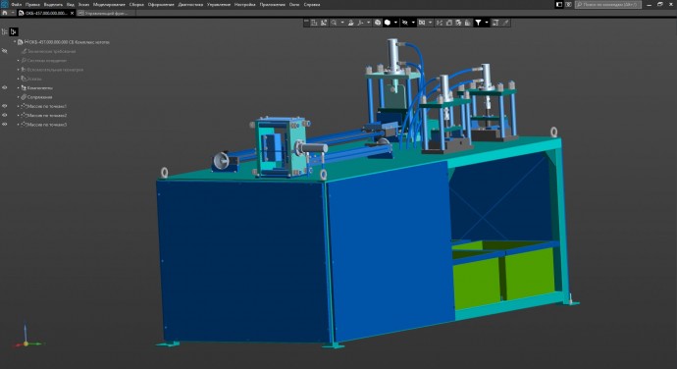Toggle visibility eye for Компоненты

[x=5, y=87]
